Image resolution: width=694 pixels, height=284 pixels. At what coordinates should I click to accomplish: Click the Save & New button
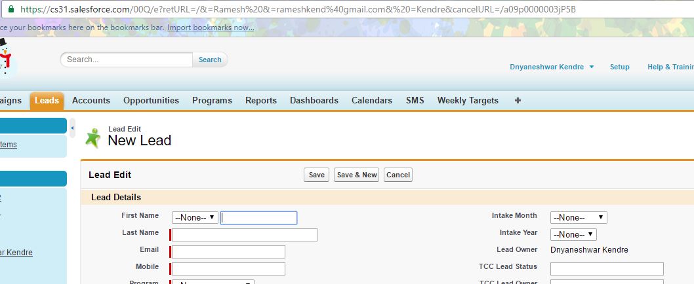pos(357,175)
